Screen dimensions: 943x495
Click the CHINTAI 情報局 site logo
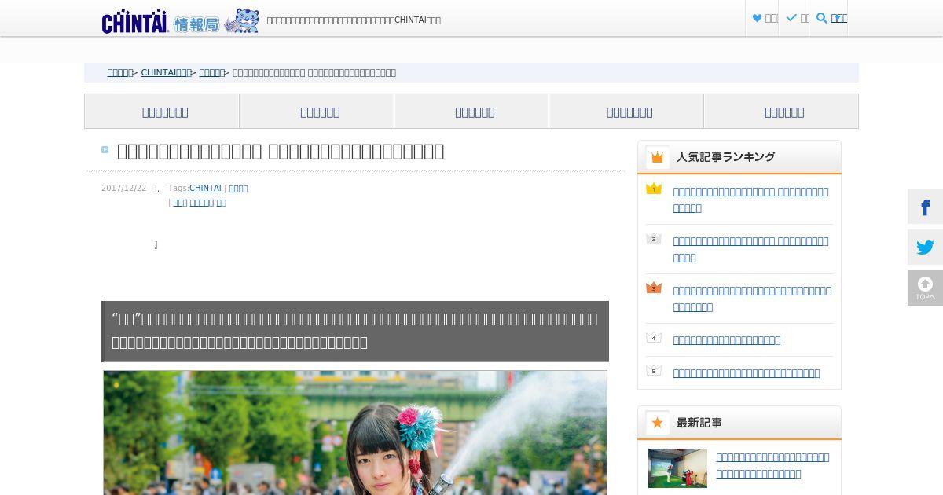coord(161,21)
